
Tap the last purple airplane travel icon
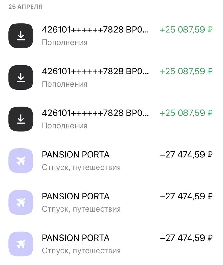(21, 244)
